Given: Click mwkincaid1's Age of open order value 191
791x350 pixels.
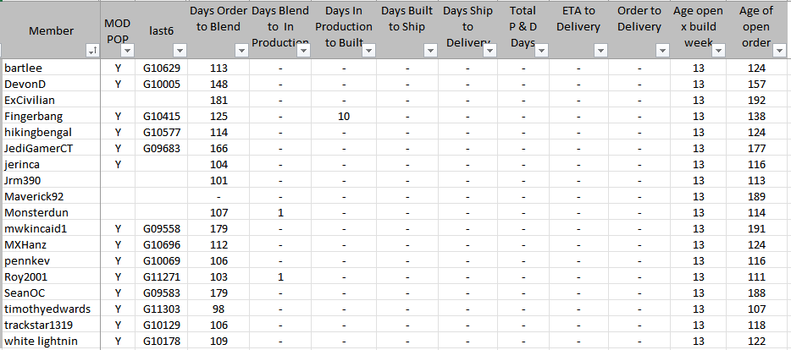Looking at the screenshot, I should (x=755, y=228).
